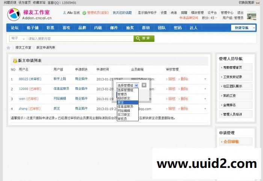The image size is (263, 181).
Task: Click 退出 to log out
Action: coord(240,13)
